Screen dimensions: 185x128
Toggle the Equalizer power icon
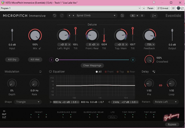50,72
